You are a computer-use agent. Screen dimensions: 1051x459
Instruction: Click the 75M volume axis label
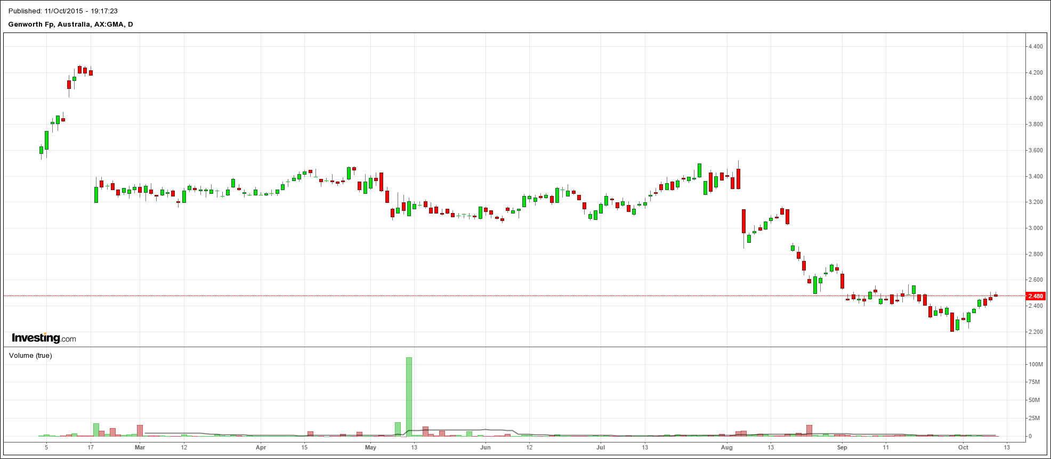tap(1034, 382)
